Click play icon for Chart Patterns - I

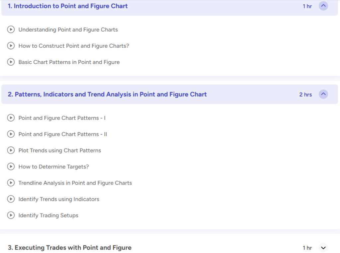point(11,118)
